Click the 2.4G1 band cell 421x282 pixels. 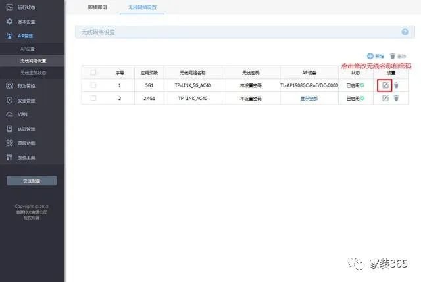(x=149, y=99)
